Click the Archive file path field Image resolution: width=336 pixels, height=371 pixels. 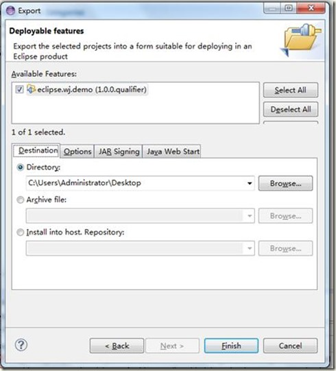tap(141, 216)
